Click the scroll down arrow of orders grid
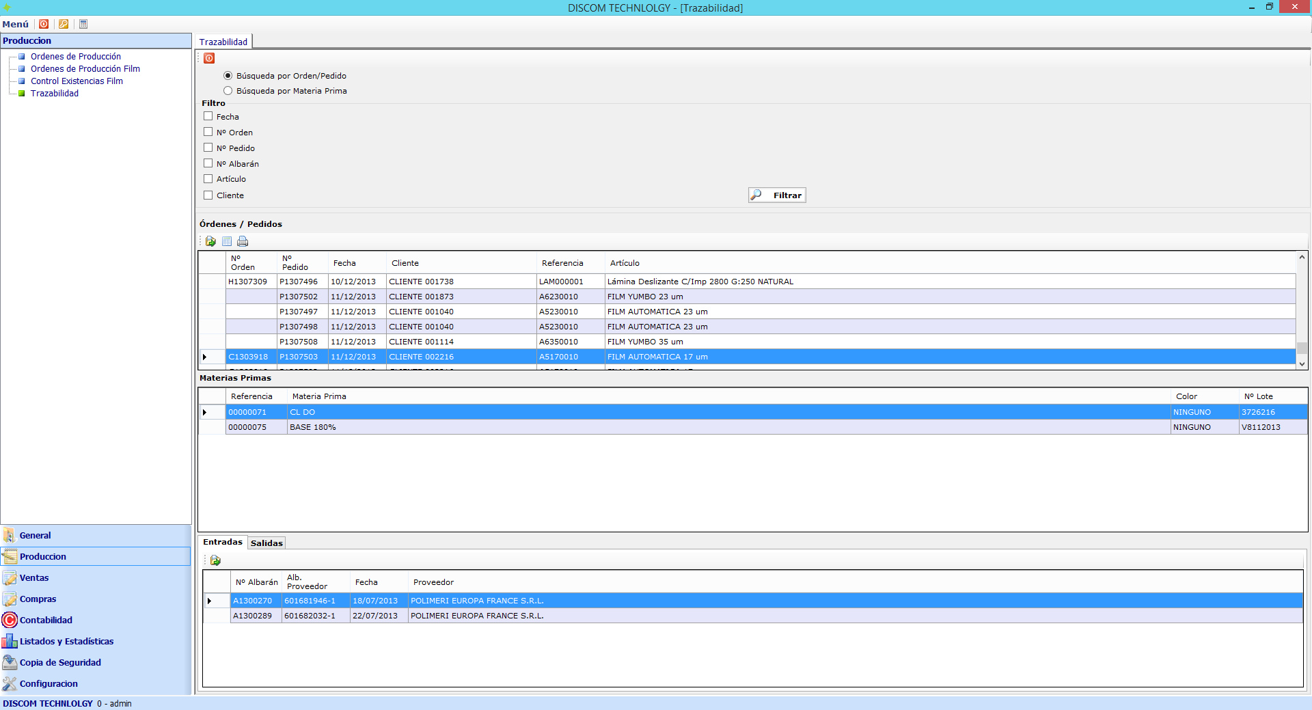 pyautogui.click(x=1302, y=364)
